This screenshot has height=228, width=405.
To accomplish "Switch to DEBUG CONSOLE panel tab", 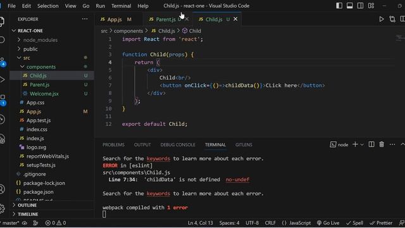I will (178, 145).
